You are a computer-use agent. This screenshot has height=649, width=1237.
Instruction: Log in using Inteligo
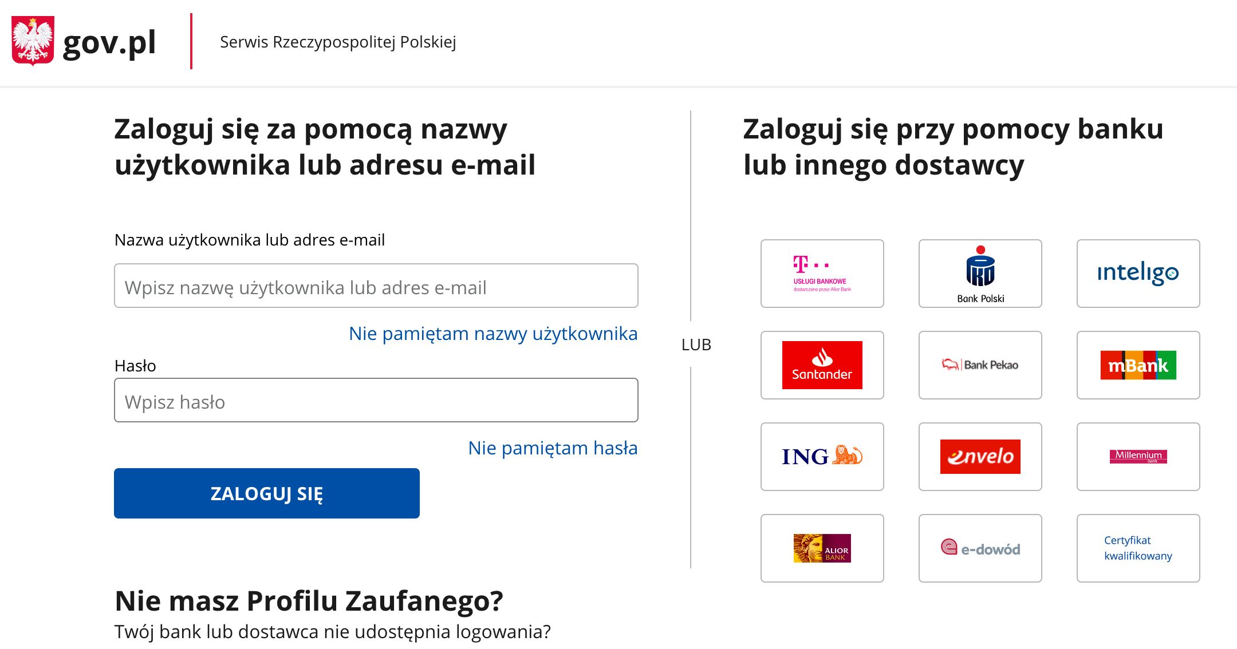coord(1137,274)
